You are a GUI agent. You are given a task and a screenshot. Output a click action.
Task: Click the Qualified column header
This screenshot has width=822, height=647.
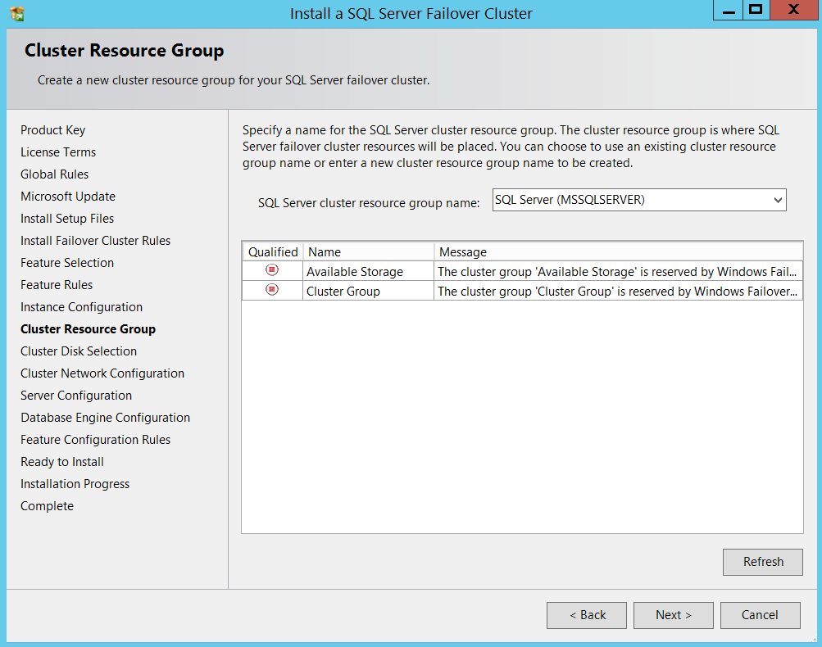click(x=273, y=252)
